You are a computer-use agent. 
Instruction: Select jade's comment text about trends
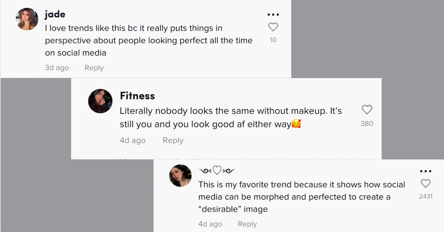(x=148, y=40)
